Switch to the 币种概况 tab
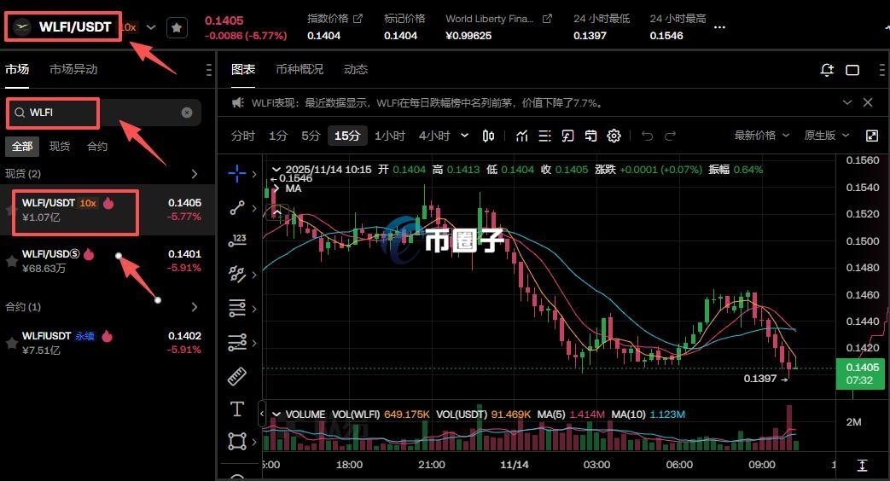This screenshot has height=481, width=890. click(x=300, y=69)
